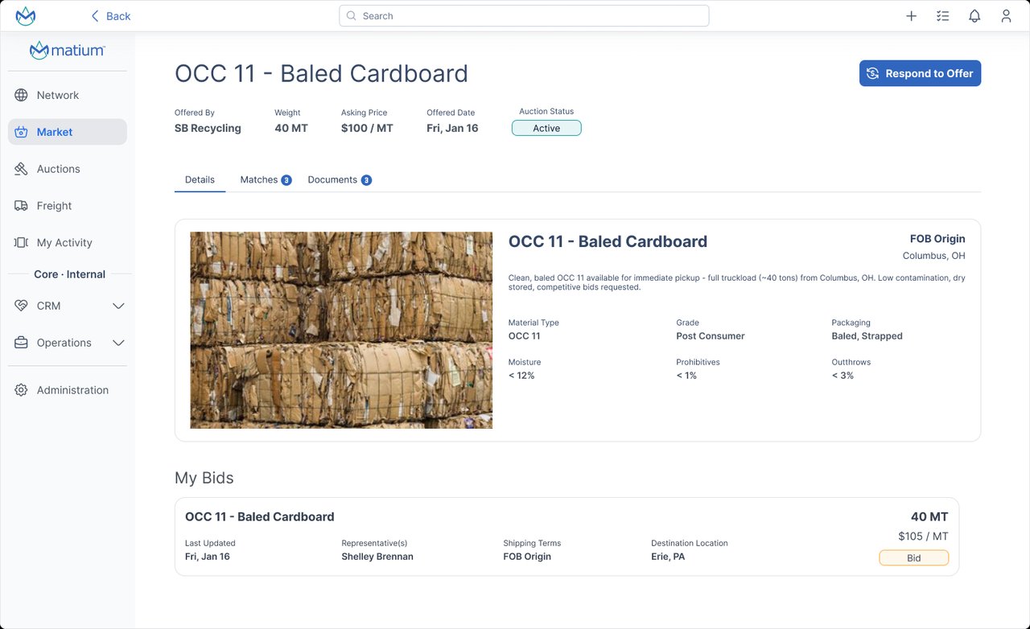Click the Matium logo at top left

25,14
